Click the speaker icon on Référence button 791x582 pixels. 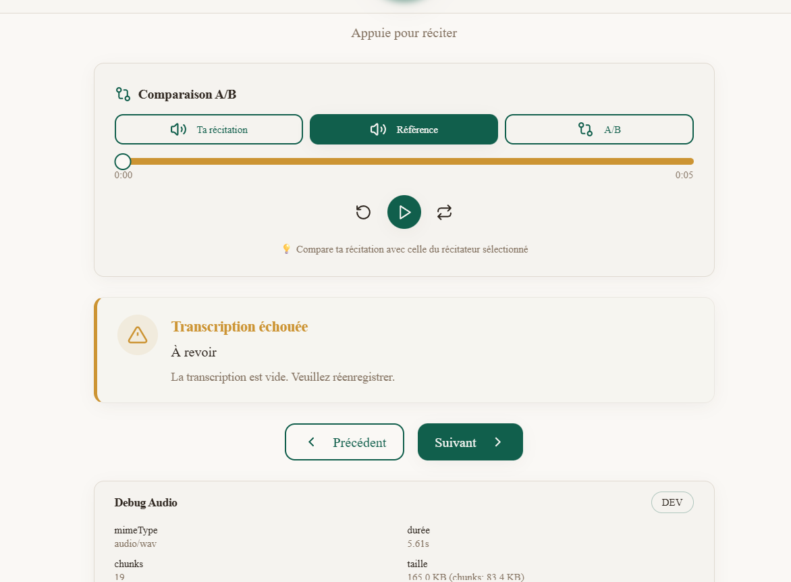(x=378, y=130)
